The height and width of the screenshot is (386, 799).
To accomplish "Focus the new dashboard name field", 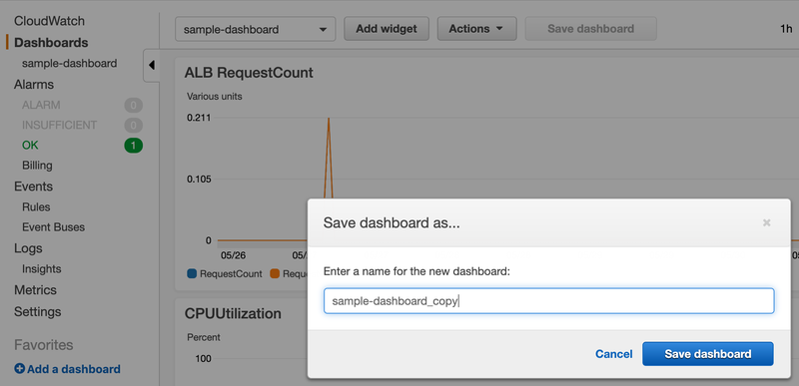I will point(548,301).
